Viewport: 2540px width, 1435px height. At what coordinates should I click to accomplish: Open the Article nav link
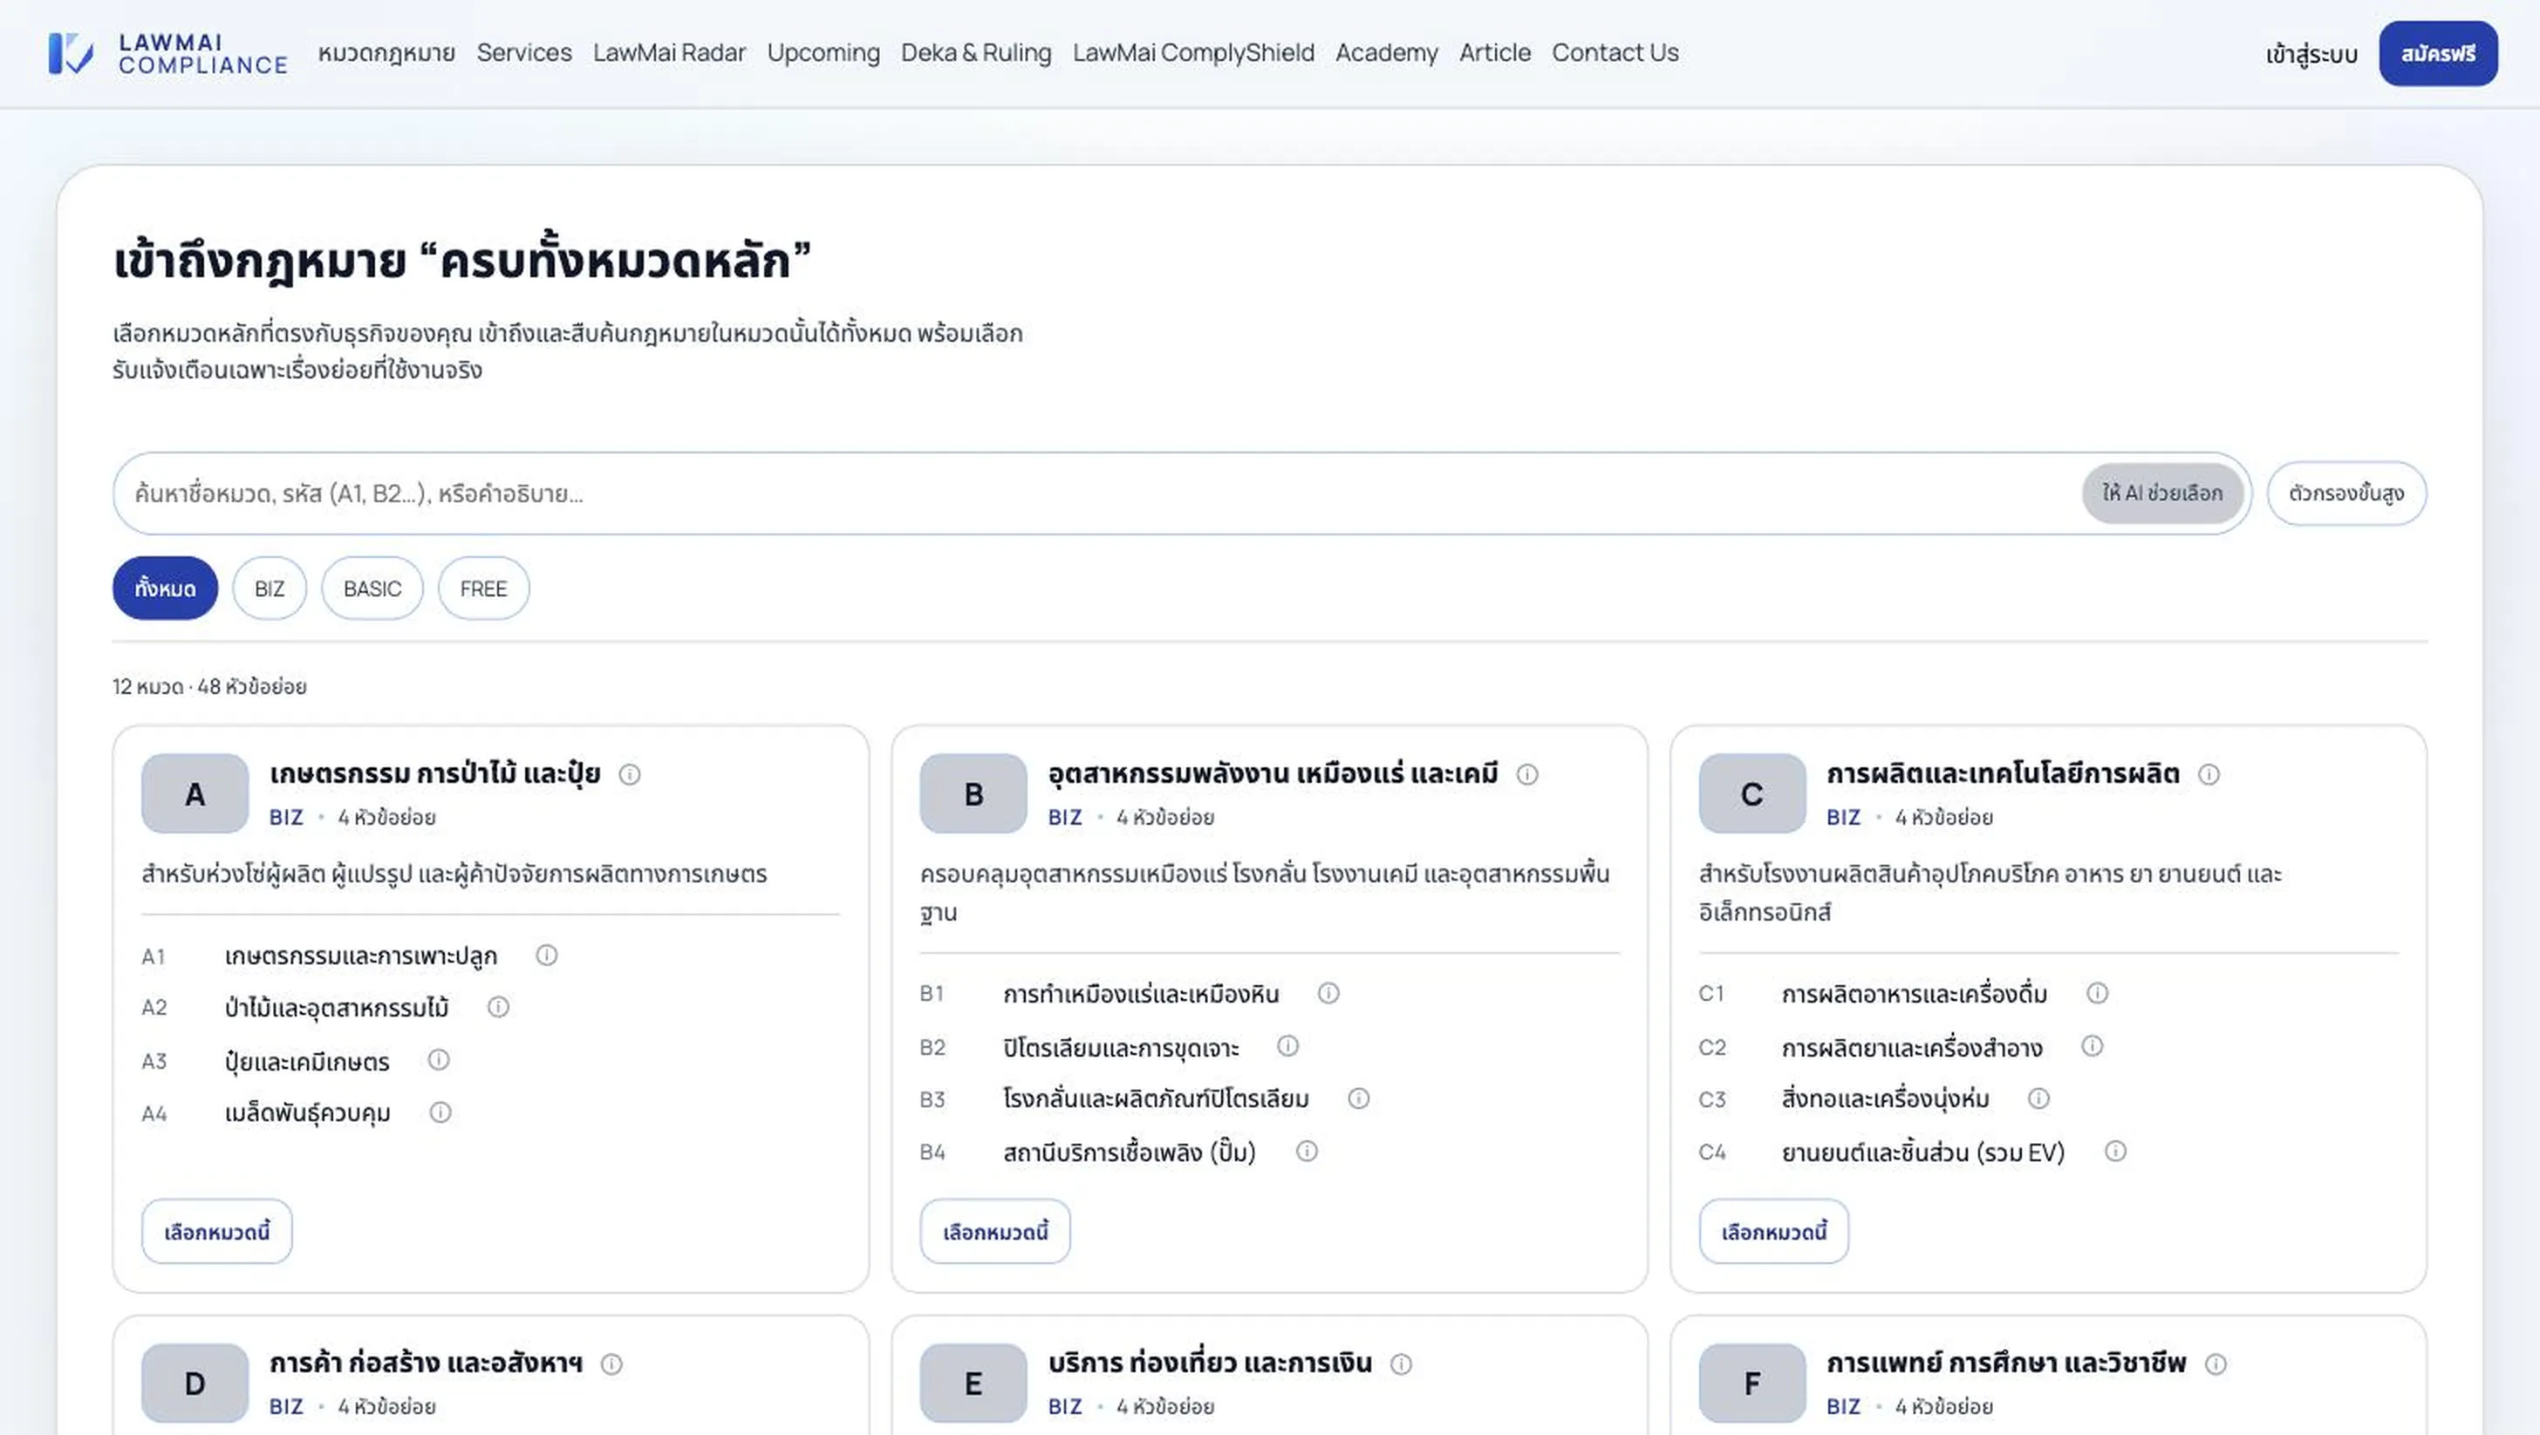coord(1496,53)
